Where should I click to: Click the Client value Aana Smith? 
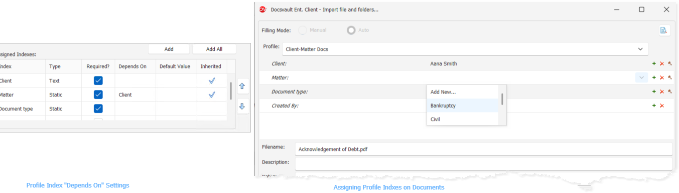444,63
